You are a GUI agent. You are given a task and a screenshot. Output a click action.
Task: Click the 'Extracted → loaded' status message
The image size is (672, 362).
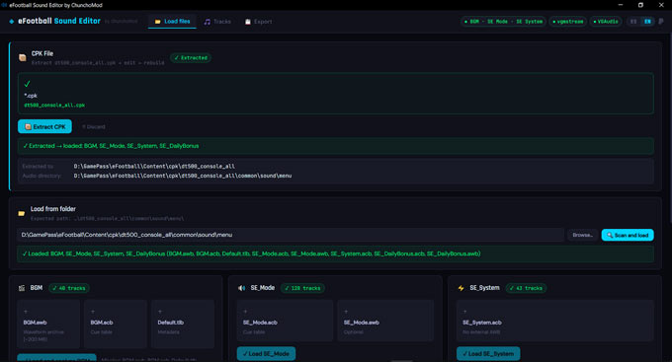[336, 146]
